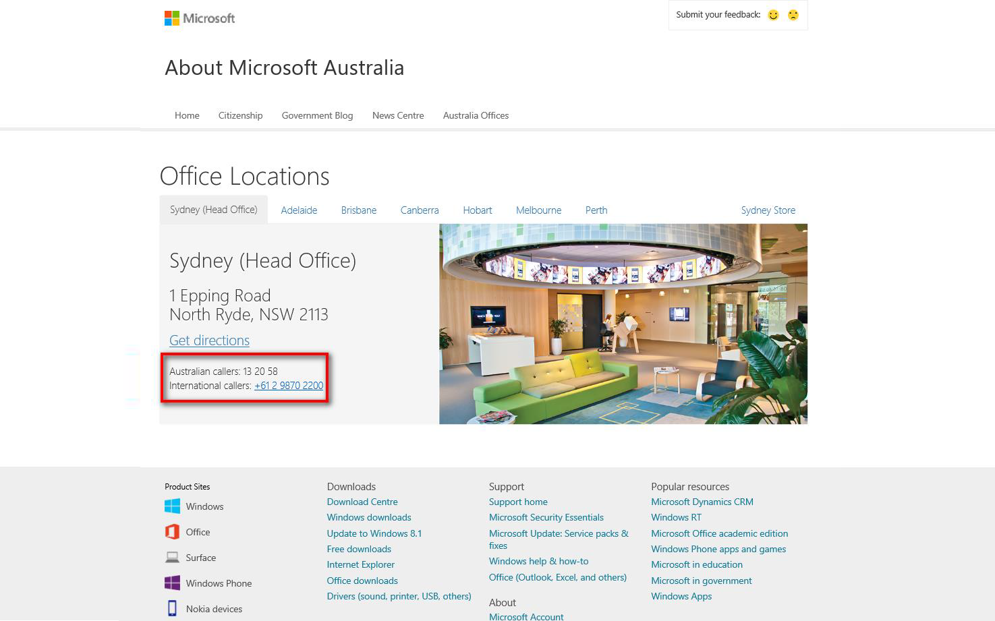This screenshot has height=621, width=995.
Task: Click the Microsoft logo in the header
Action: tap(200, 18)
